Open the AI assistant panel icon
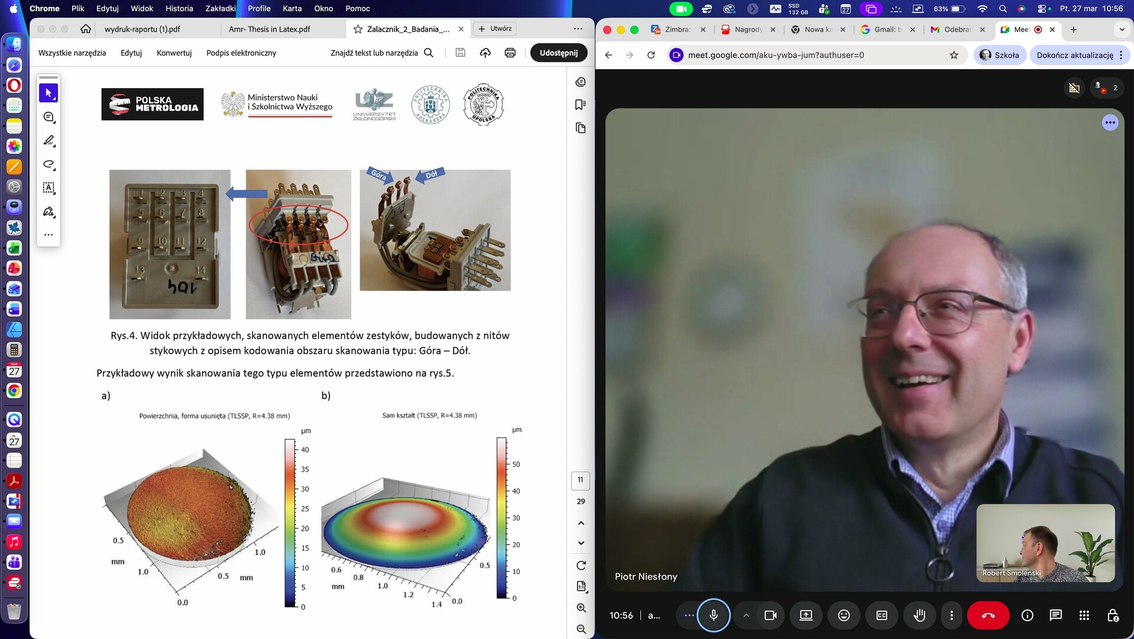 tap(581, 82)
